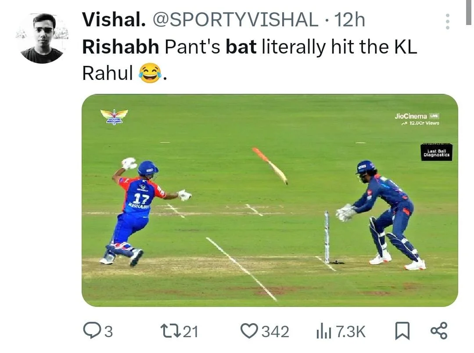
Task: Click the reply speech bubble icon
Action: (x=91, y=331)
